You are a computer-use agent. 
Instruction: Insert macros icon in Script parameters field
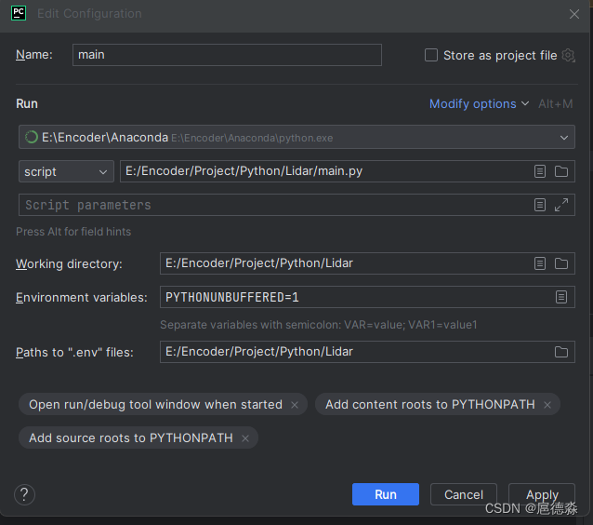point(540,205)
